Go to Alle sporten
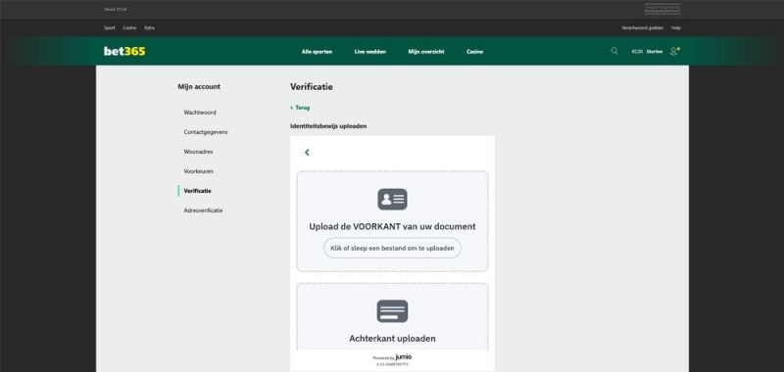Screen dimensions: 784x372 point(317,52)
